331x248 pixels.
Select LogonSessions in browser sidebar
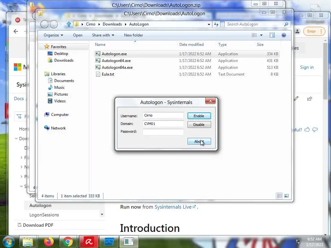point(44,215)
